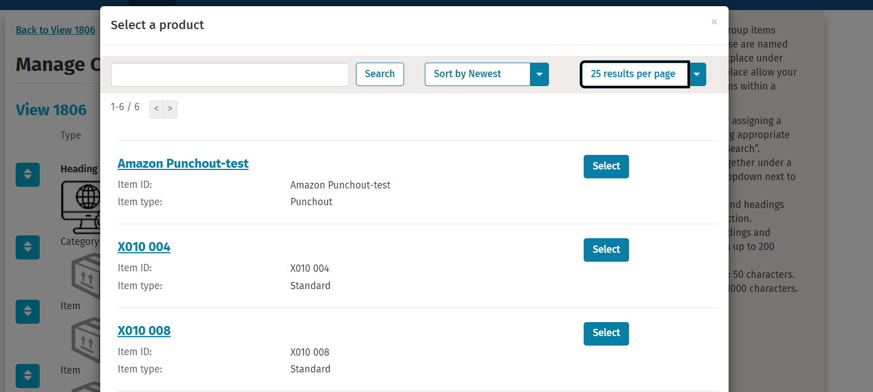
Task: Close the Select a product dialog
Action: tap(714, 22)
